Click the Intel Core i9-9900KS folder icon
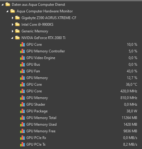Viewport: 142px width, 149px height. point(18,25)
